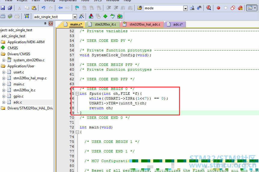
Task: Indent the selected text lines
Action: coord(108,8)
